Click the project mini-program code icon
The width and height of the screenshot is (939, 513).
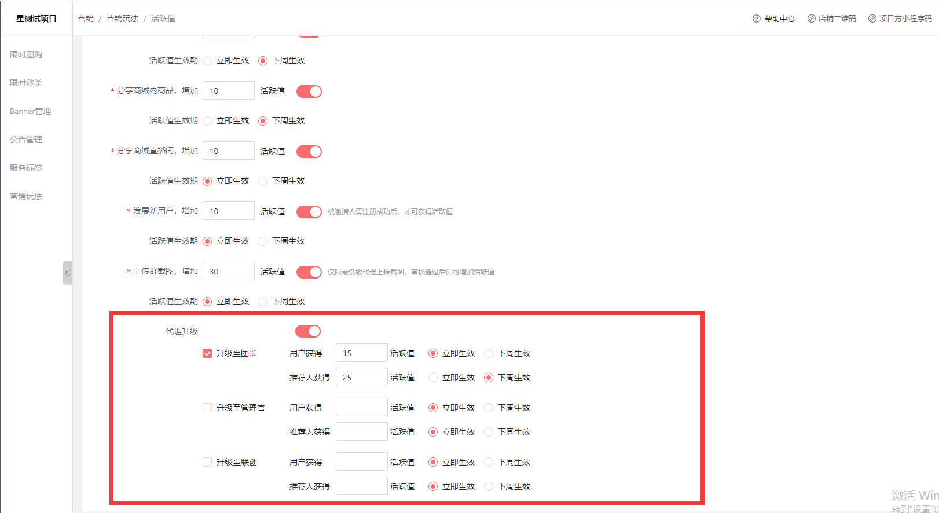[x=872, y=19]
